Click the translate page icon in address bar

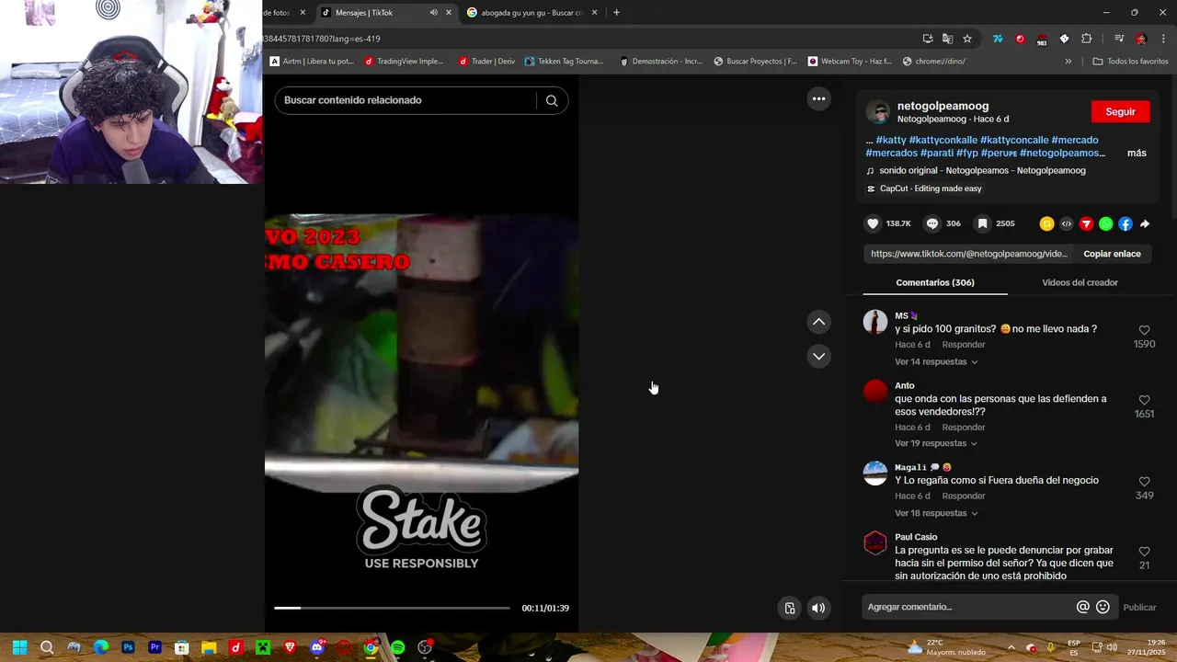(x=947, y=39)
